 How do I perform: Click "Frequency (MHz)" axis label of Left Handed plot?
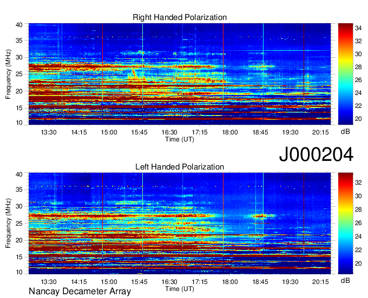[x=8, y=223]
